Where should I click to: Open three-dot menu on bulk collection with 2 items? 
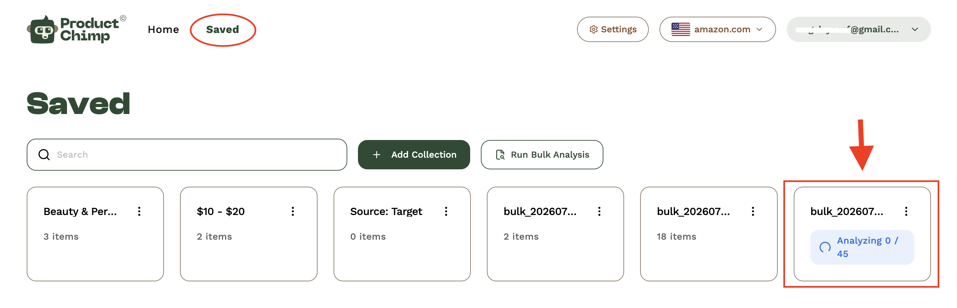click(599, 211)
